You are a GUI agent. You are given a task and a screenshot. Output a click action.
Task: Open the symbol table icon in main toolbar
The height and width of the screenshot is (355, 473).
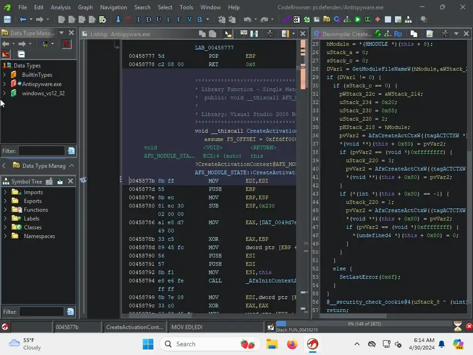tap(388, 19)
